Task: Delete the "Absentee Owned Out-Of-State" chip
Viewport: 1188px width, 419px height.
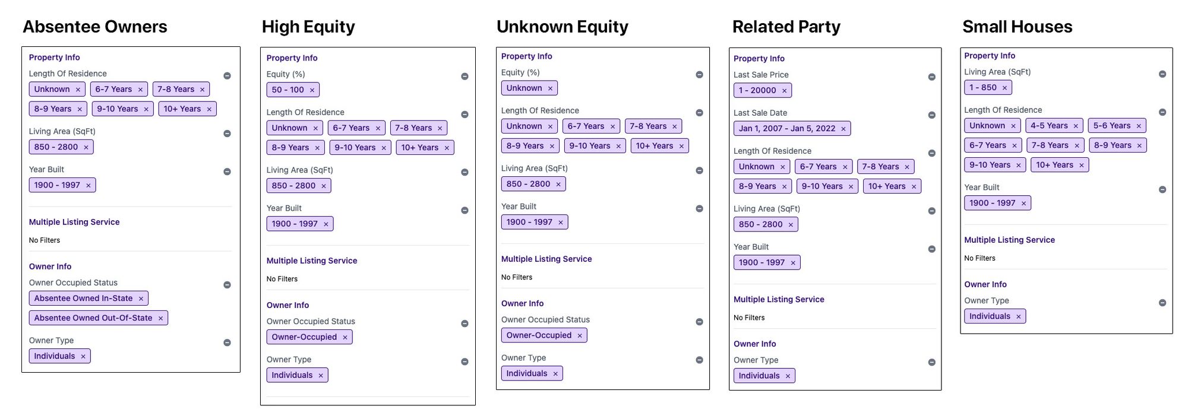Action: [x=160, y=318]
